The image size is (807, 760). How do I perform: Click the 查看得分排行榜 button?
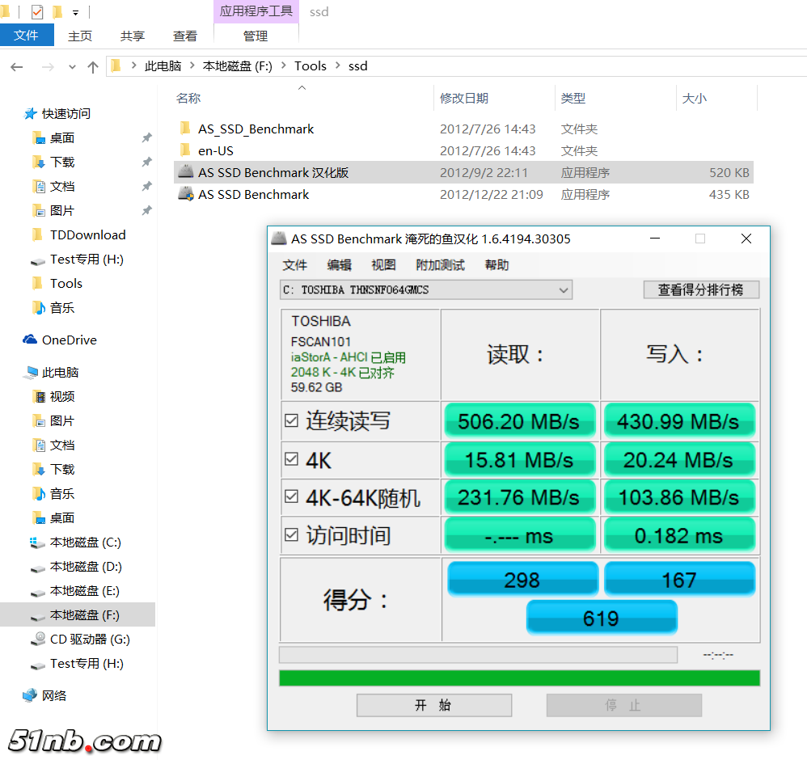coord(700,289)
